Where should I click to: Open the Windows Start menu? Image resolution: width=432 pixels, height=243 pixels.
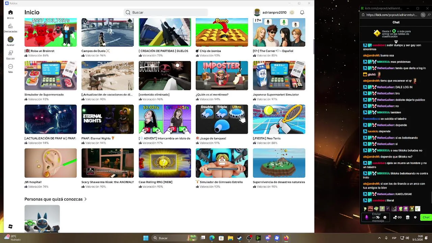pos(146,238)
